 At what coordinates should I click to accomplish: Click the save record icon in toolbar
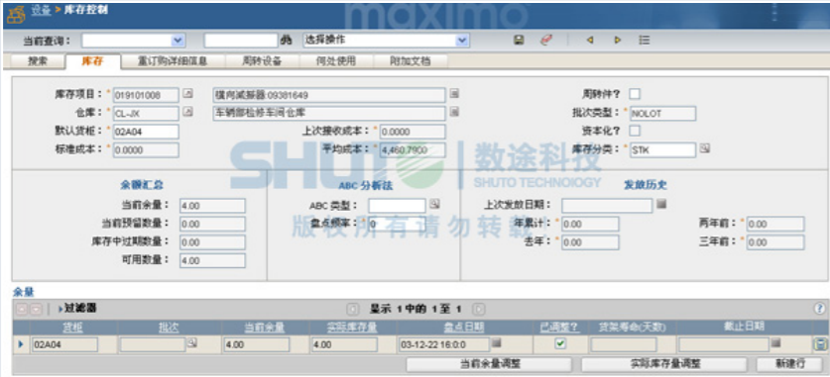point(519,41)
